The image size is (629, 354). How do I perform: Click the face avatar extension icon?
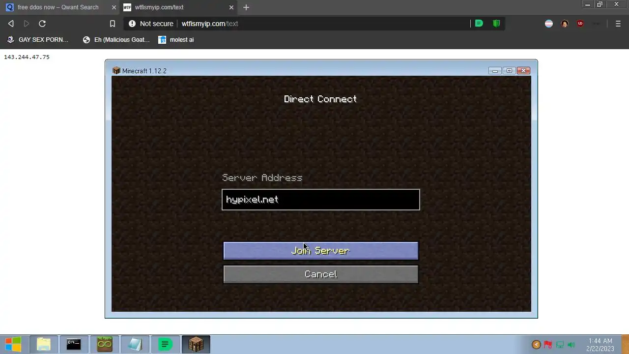click(x=565, y=24)
